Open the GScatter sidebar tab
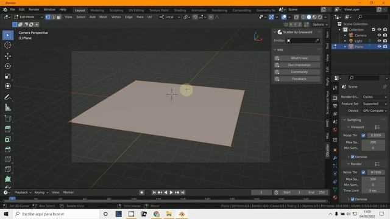The width and height of the screenshot is (390, 219). click(327, 150)
